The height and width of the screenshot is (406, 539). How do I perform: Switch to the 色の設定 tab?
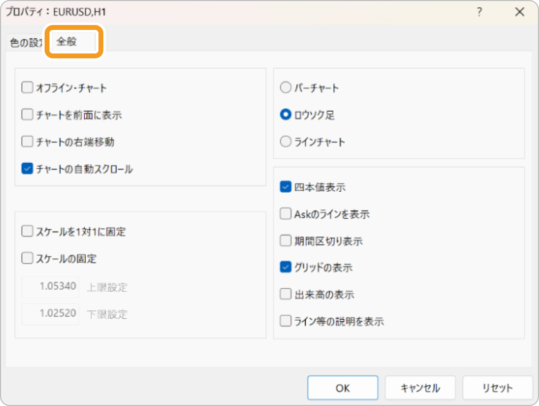(26, 43)
